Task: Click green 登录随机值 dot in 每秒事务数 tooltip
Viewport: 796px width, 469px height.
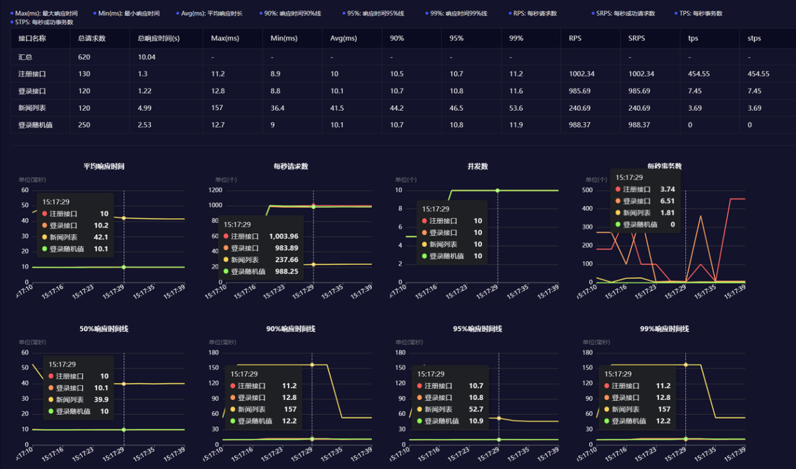Action: [x=618, y=224]
